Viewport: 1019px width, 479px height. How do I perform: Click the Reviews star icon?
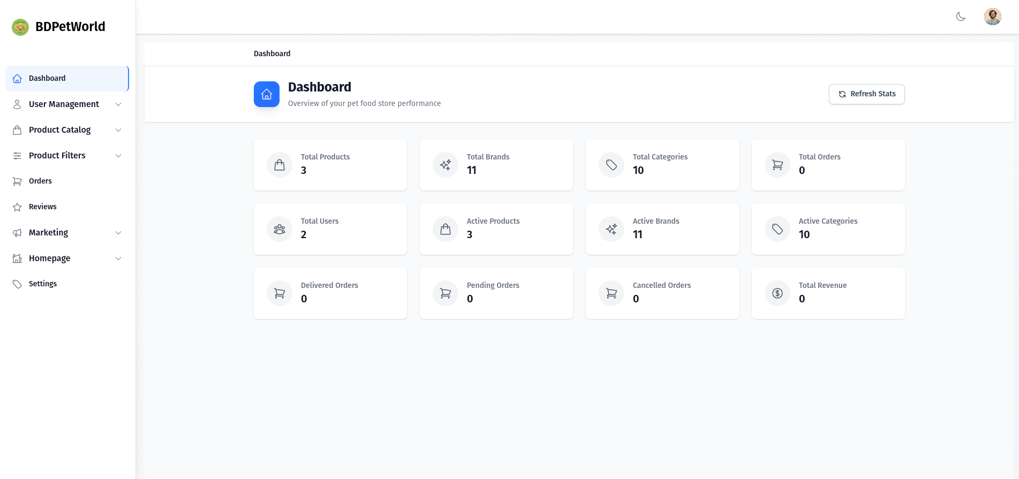point(17,207)
